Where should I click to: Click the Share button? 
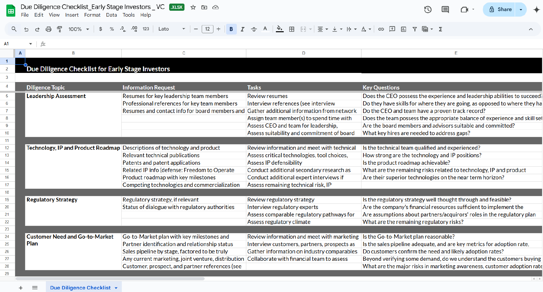point(500,9)
